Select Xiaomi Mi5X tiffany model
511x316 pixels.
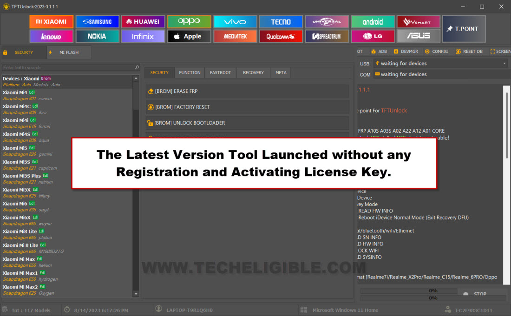coord(67,193)
